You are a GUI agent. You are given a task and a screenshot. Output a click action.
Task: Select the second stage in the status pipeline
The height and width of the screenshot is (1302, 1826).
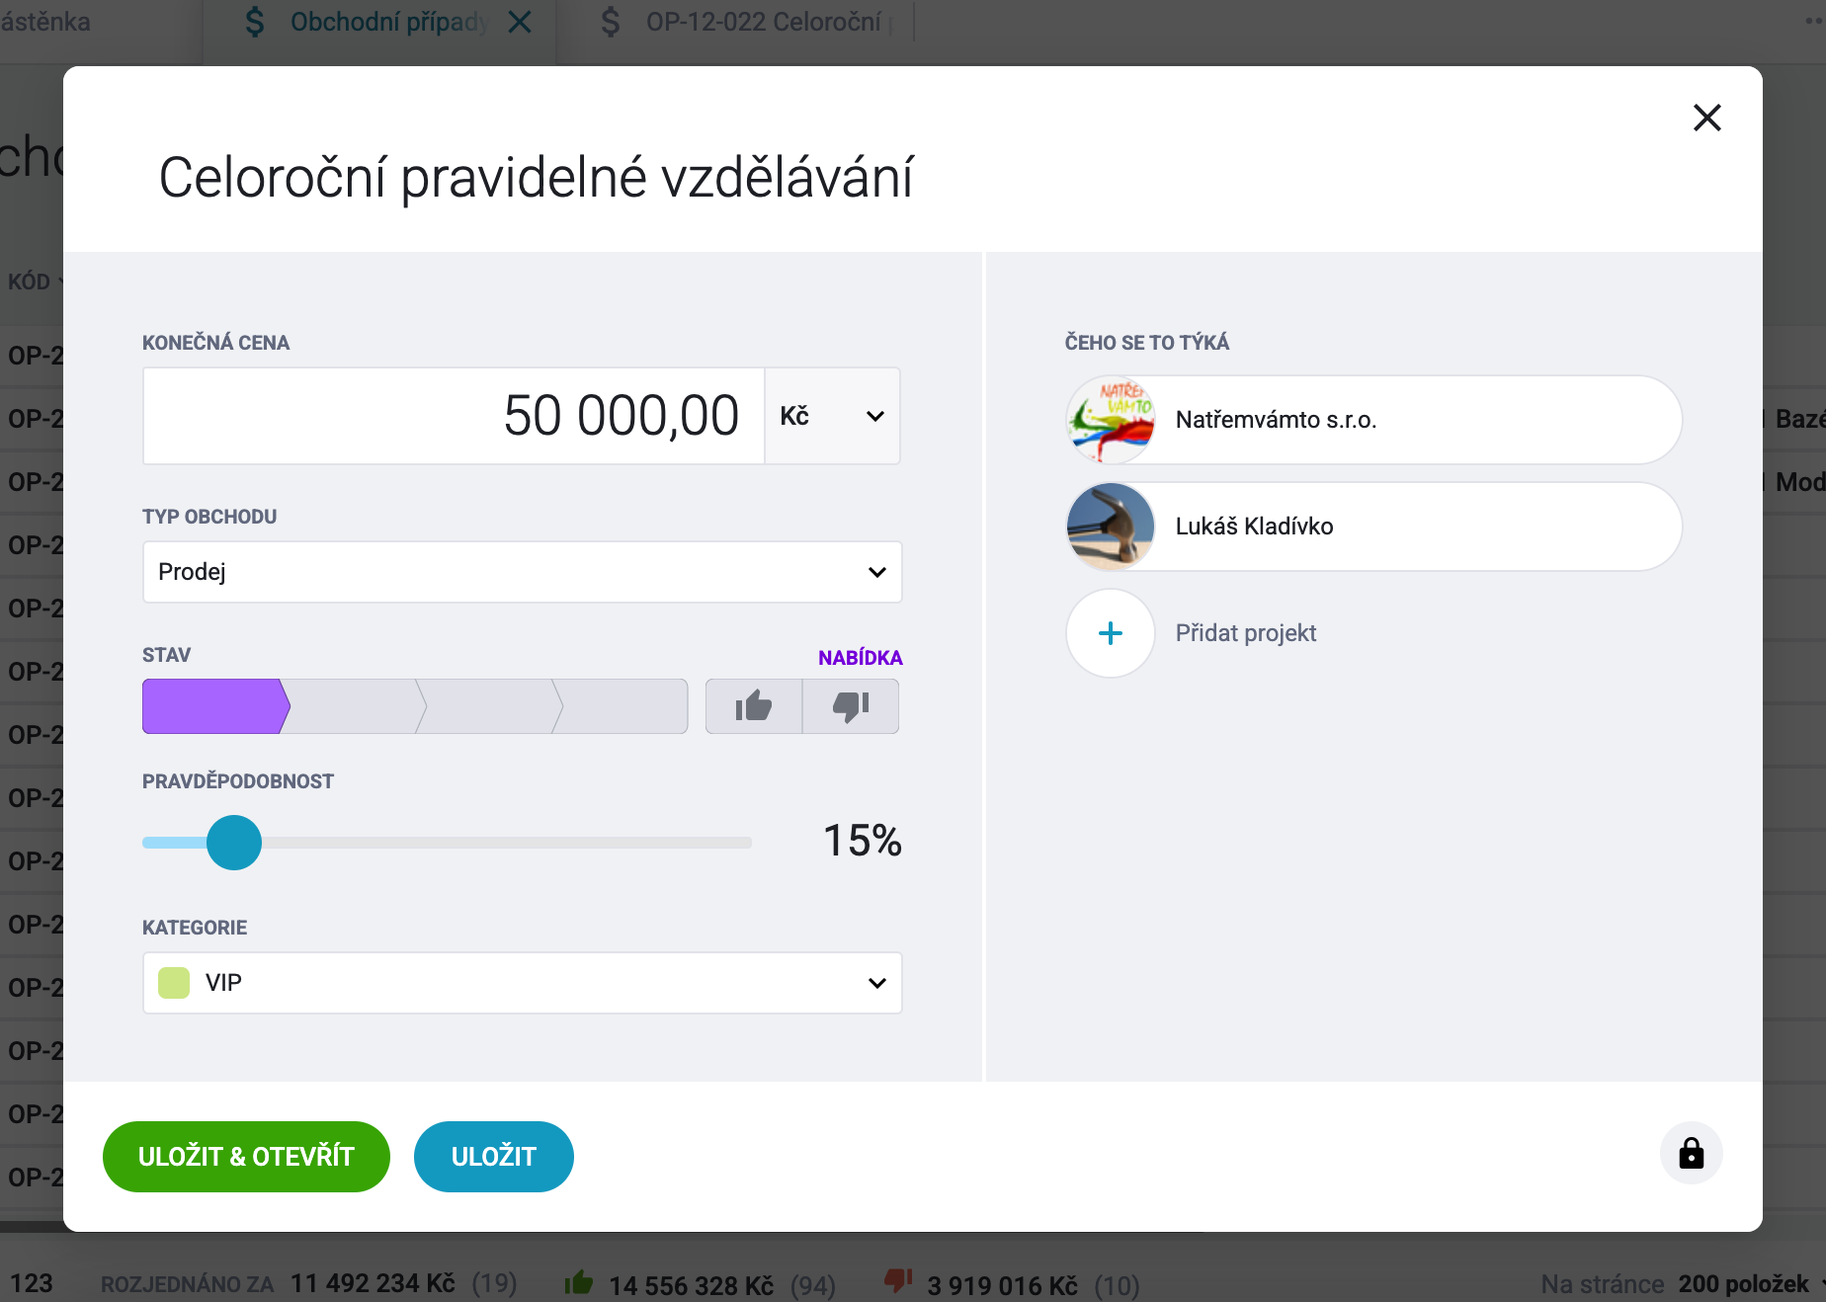pos(354,706)
